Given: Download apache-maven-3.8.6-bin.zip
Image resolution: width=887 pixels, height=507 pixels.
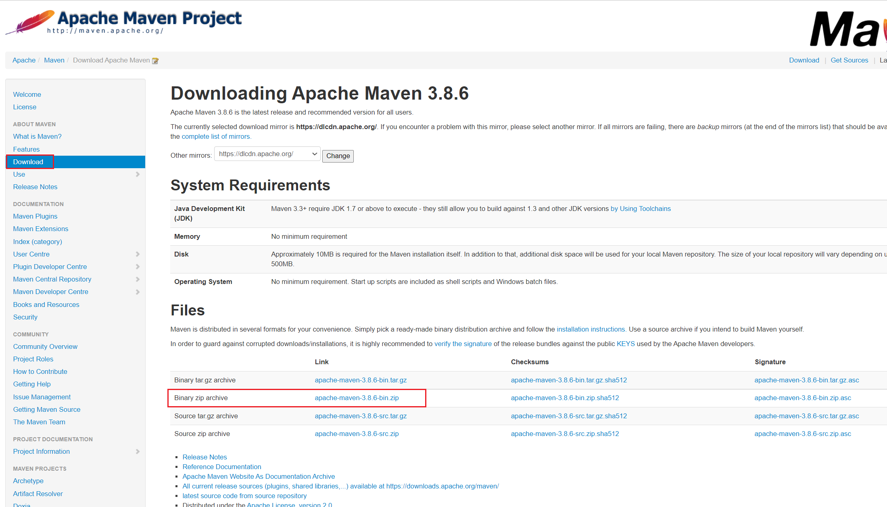Looking at the screenshot, I should click(357, 398).
